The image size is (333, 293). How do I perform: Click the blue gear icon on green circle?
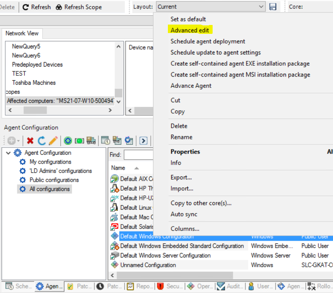[68, 141]
